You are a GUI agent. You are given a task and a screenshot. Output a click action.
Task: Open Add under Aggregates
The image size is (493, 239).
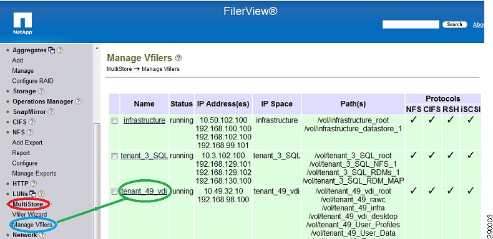tap(17, 60)
